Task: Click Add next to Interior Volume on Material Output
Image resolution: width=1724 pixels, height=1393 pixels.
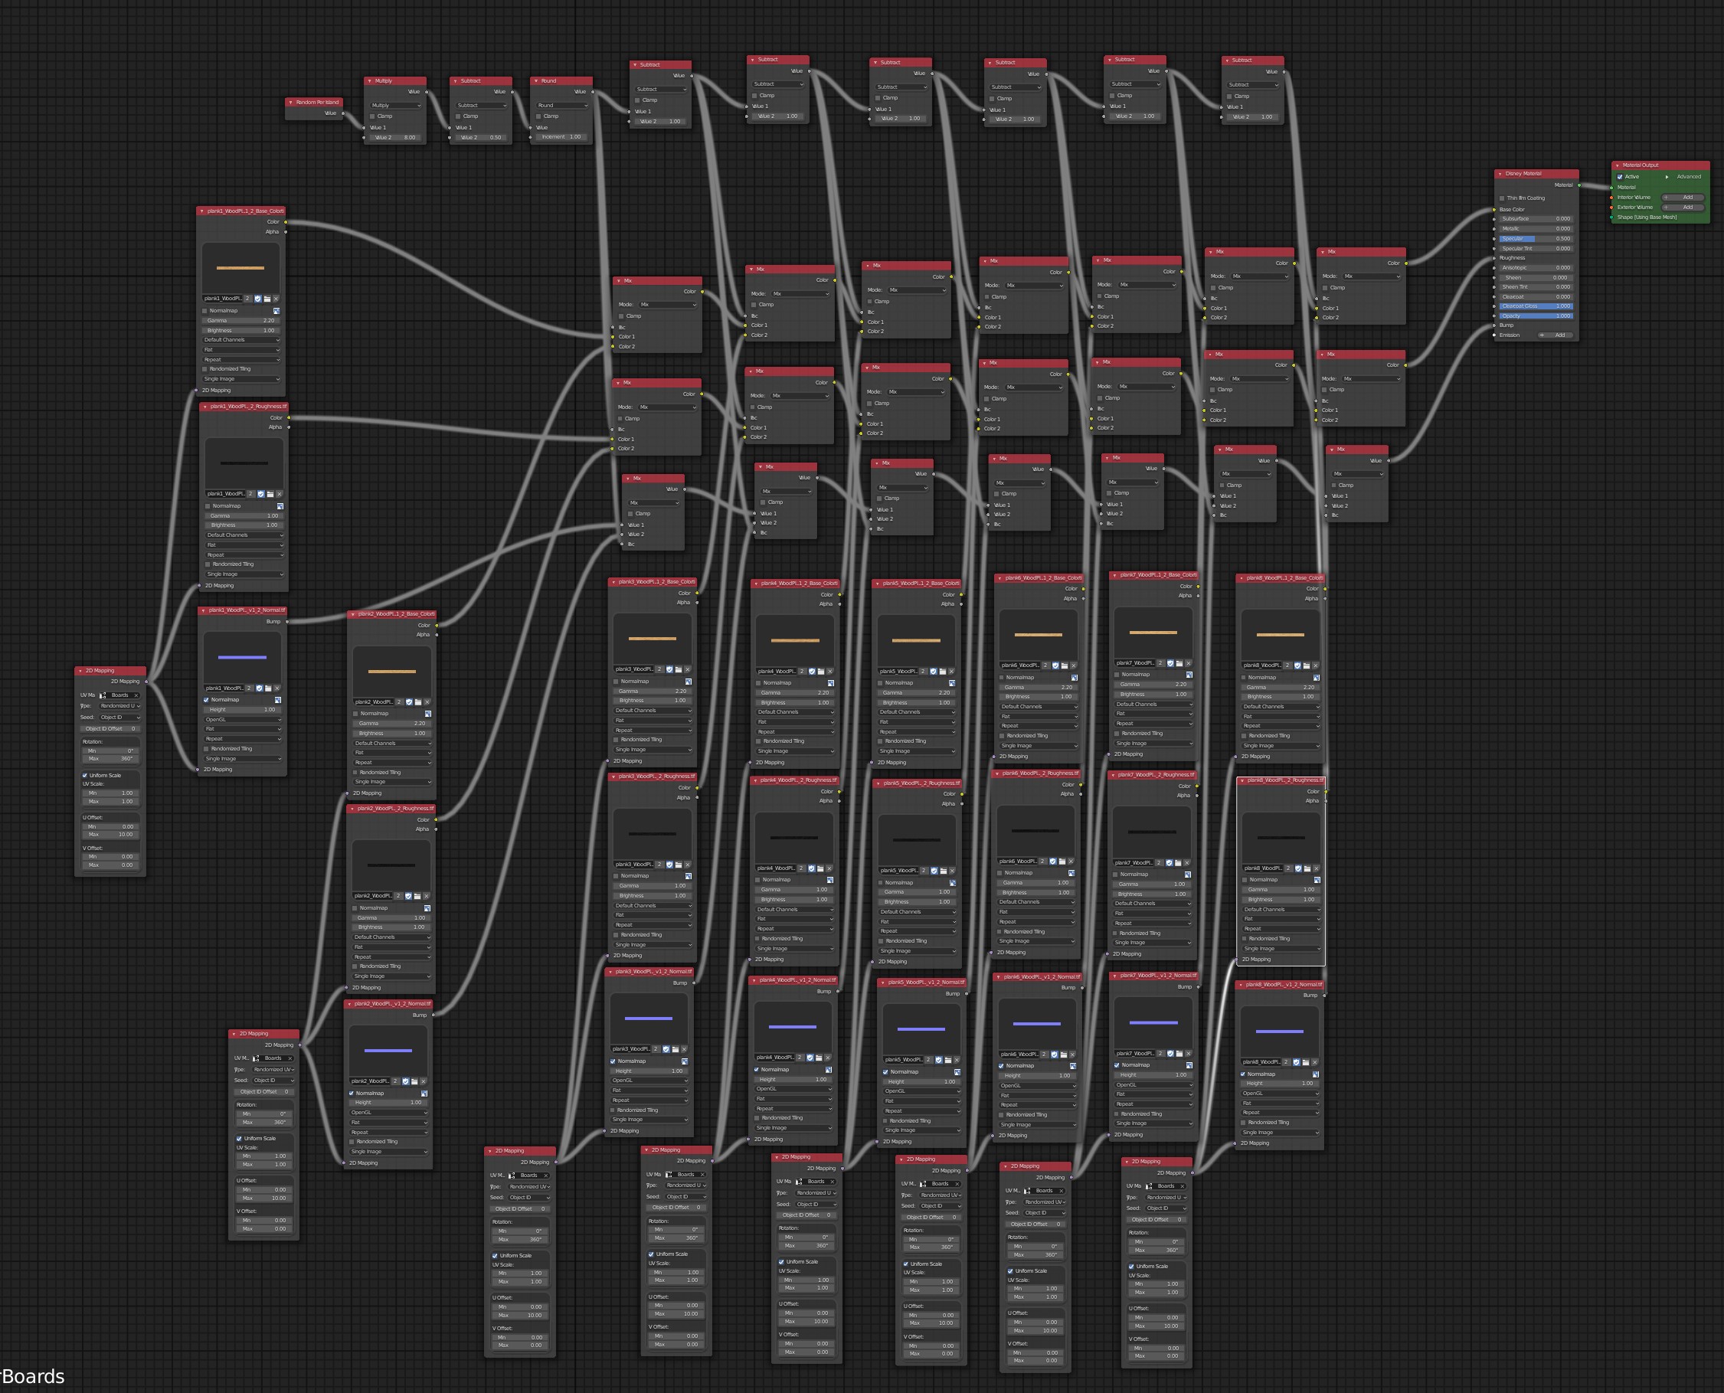Action: (1683, 198)
